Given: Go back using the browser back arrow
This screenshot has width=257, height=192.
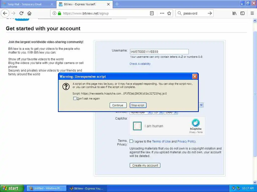Looking at the screenshot, I should point(5,13).
